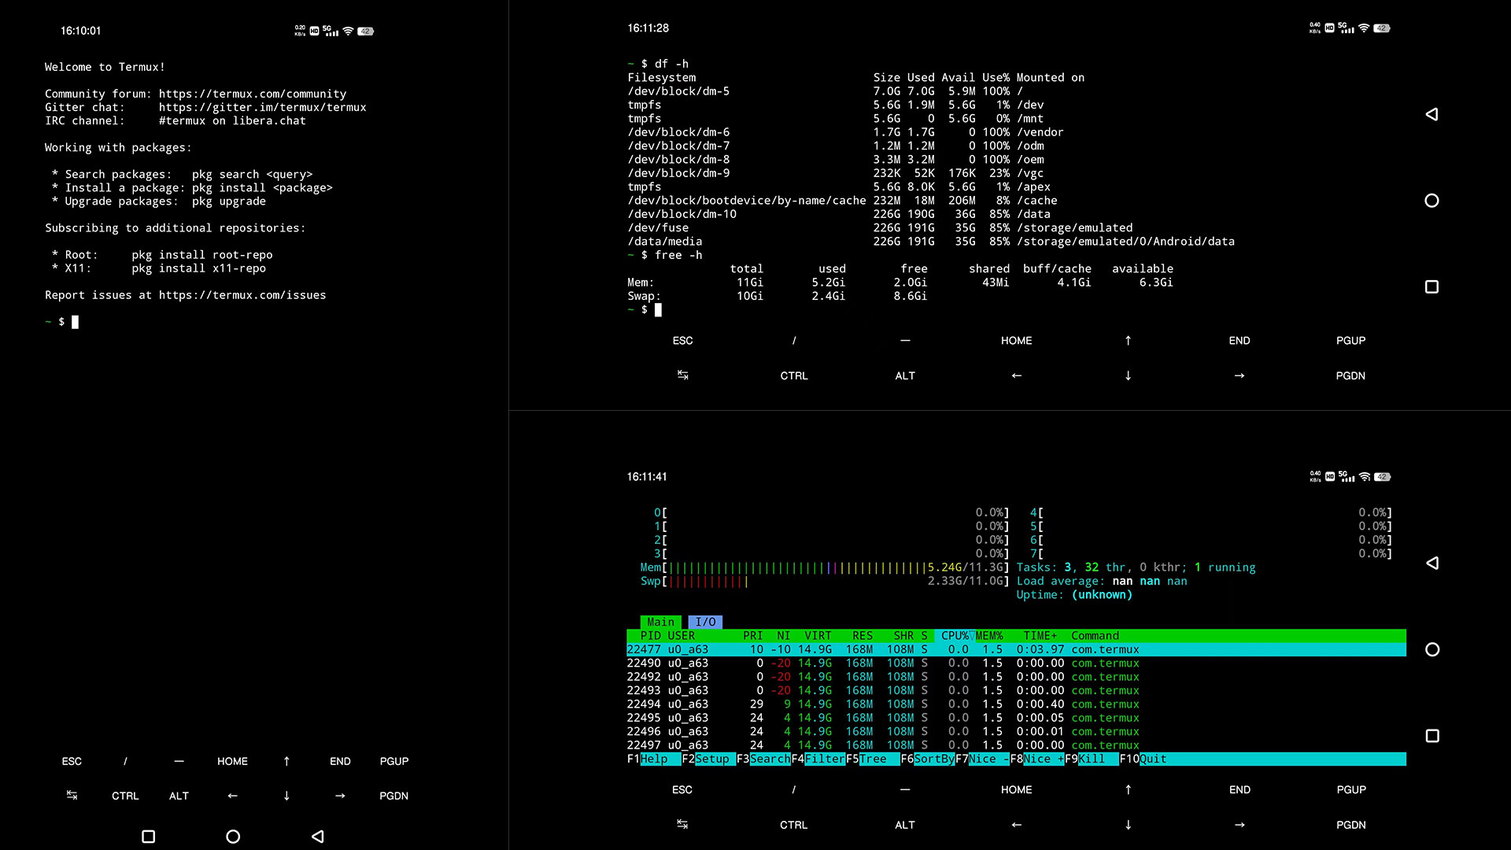
Task: Tap right arrow key in left Termux panel
Action: (x=340, y=796)
